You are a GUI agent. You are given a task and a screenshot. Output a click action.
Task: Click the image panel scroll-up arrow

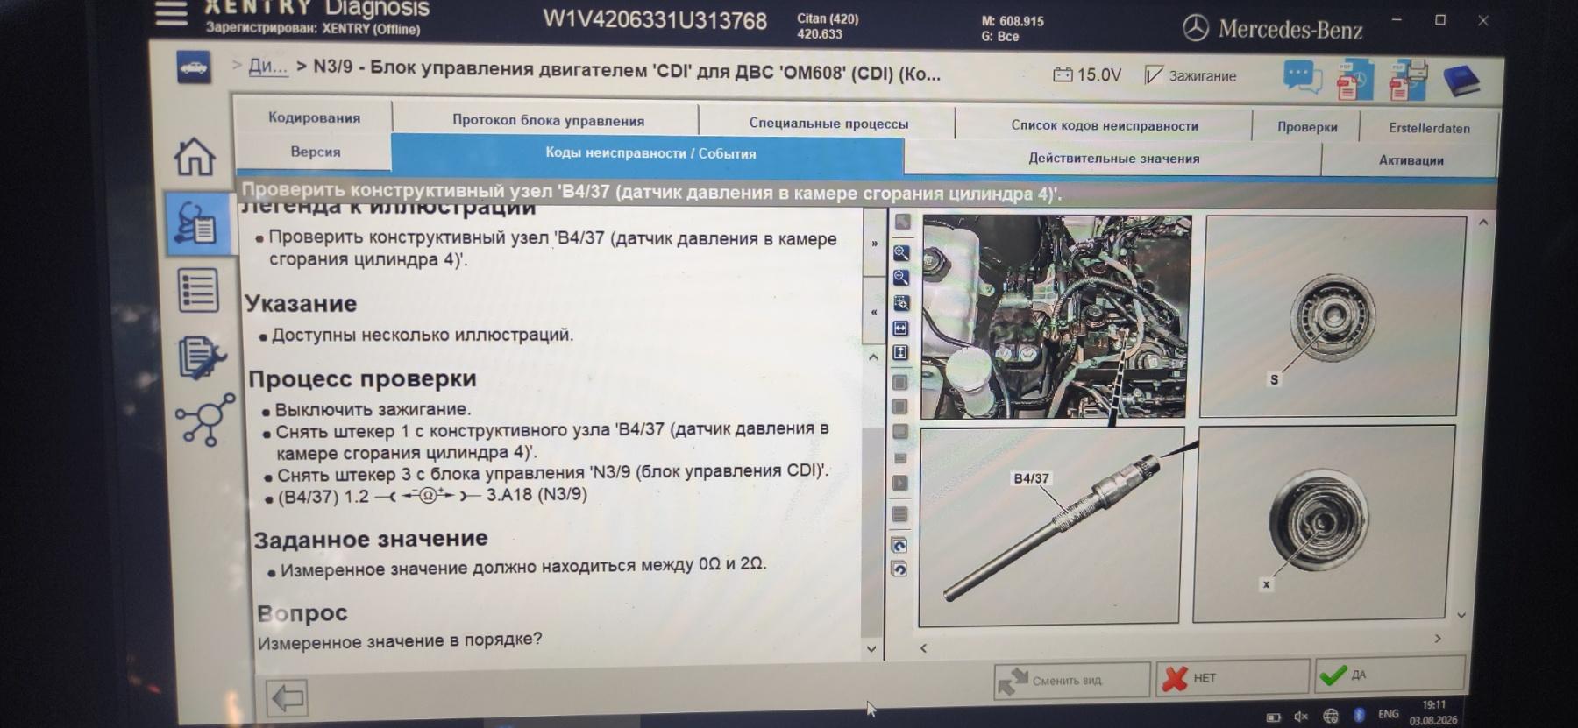click(1483, 223)
